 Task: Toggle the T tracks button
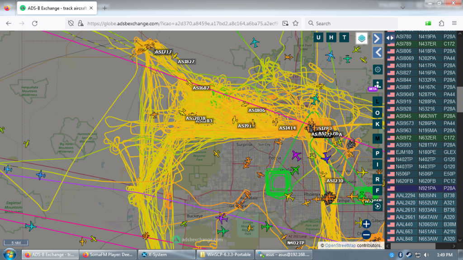tap(344, 37)
